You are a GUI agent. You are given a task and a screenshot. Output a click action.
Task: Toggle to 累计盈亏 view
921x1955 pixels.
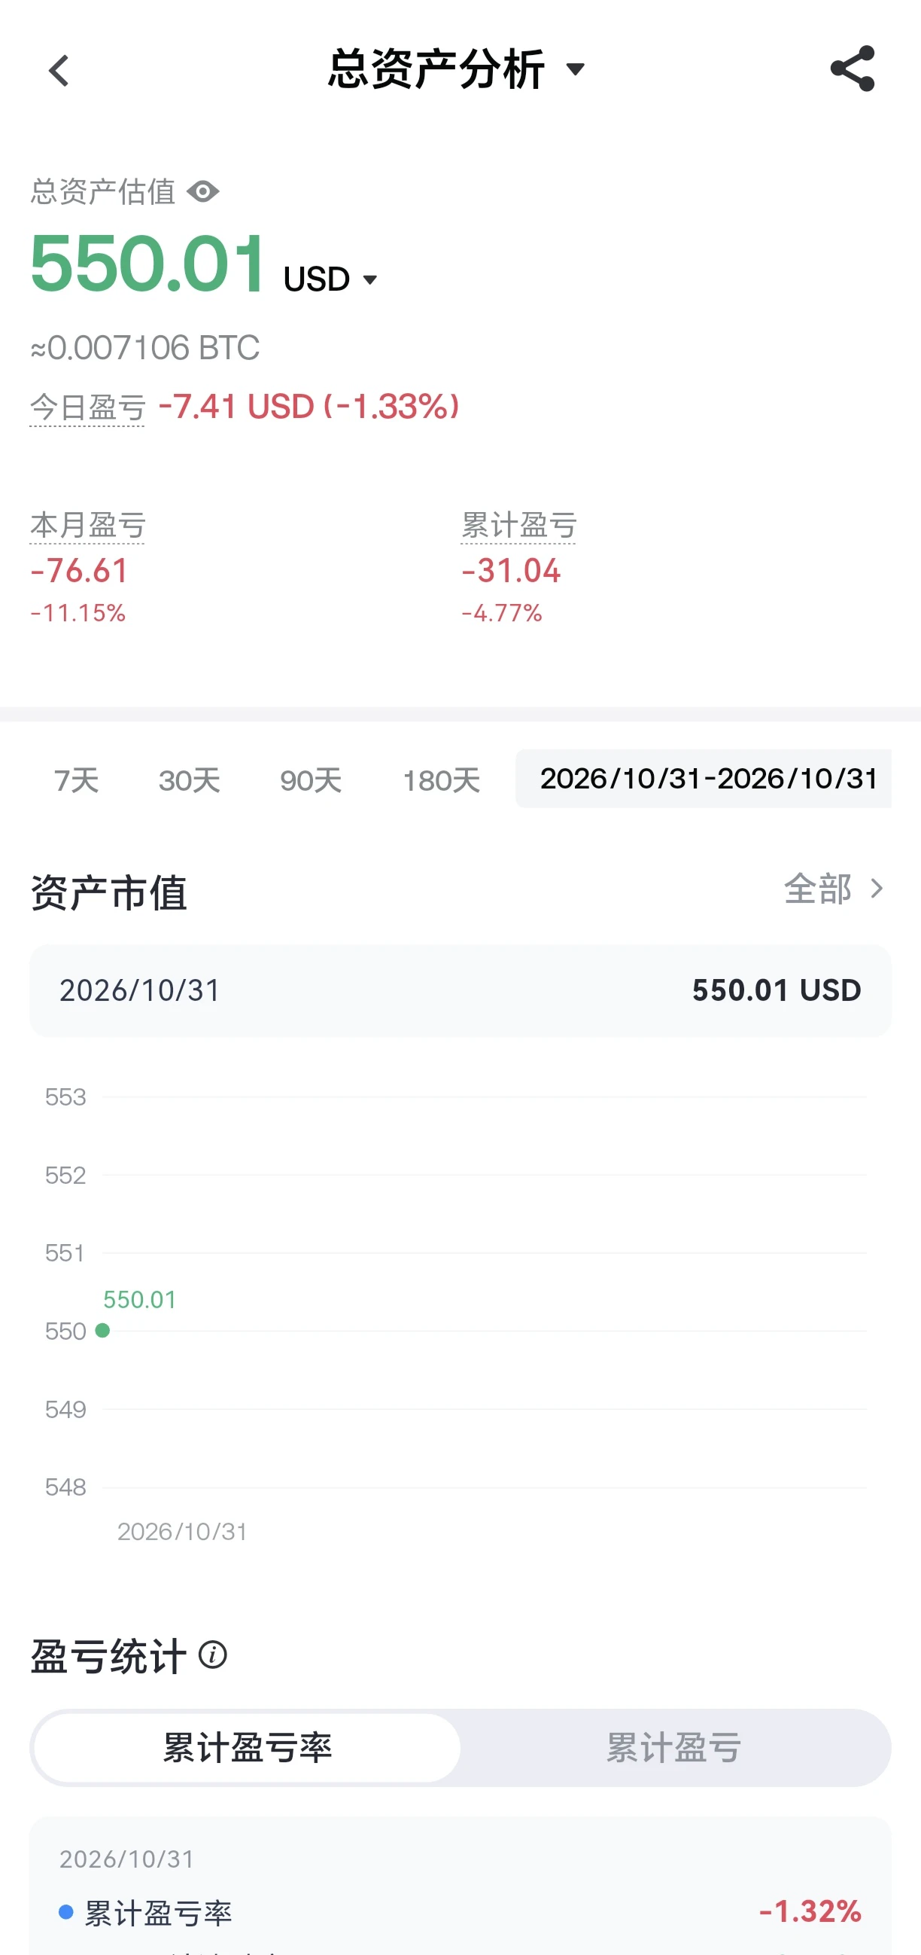pos(674,1748)
